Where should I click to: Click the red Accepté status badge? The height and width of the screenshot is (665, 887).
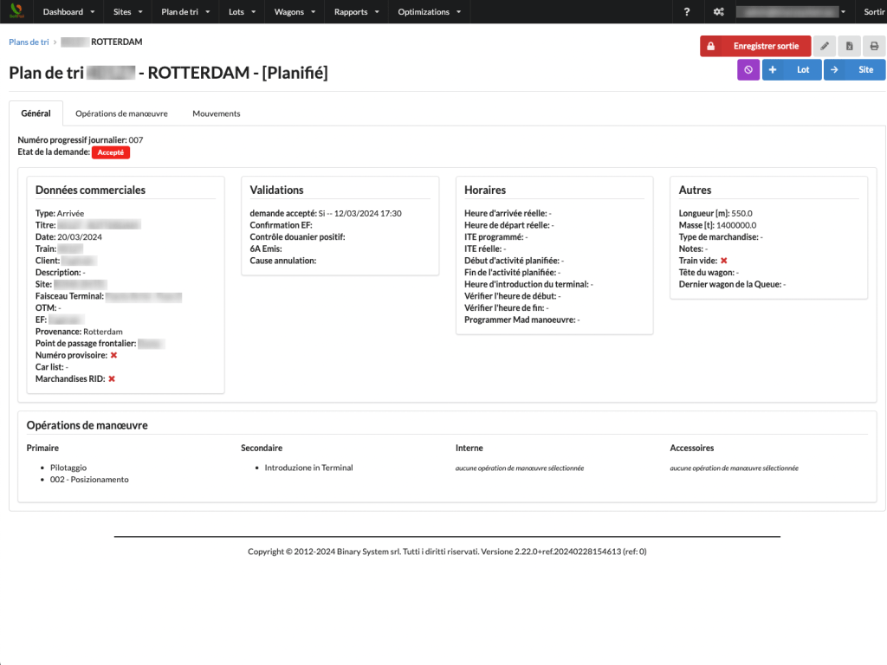(x=110, y=152)
